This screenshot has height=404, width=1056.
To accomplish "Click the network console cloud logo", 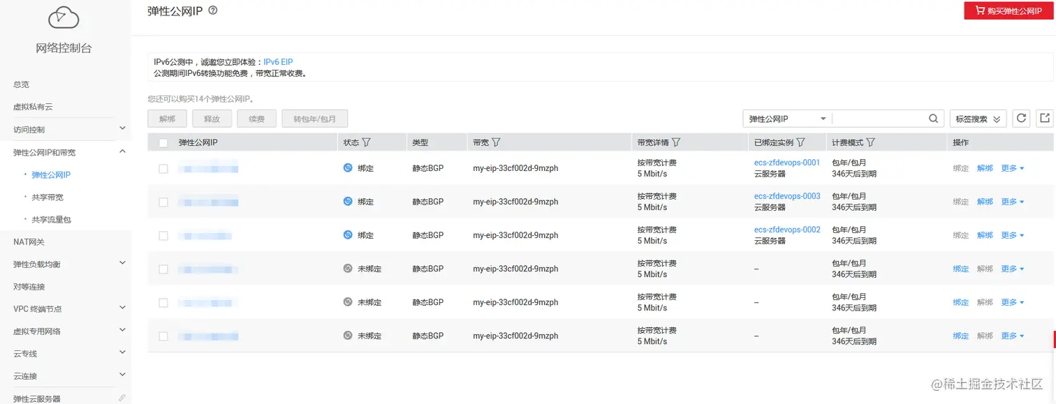I will (64, 18).
